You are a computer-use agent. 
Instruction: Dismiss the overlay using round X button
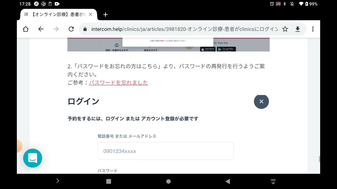261,102
